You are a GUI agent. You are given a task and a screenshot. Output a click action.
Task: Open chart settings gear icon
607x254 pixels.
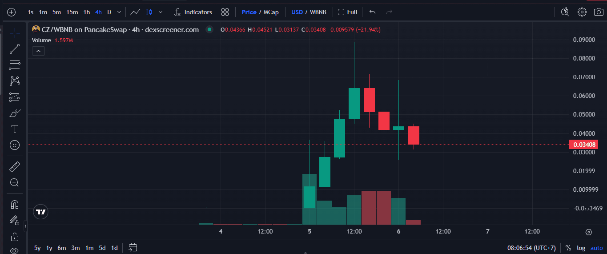coord(582,12)
